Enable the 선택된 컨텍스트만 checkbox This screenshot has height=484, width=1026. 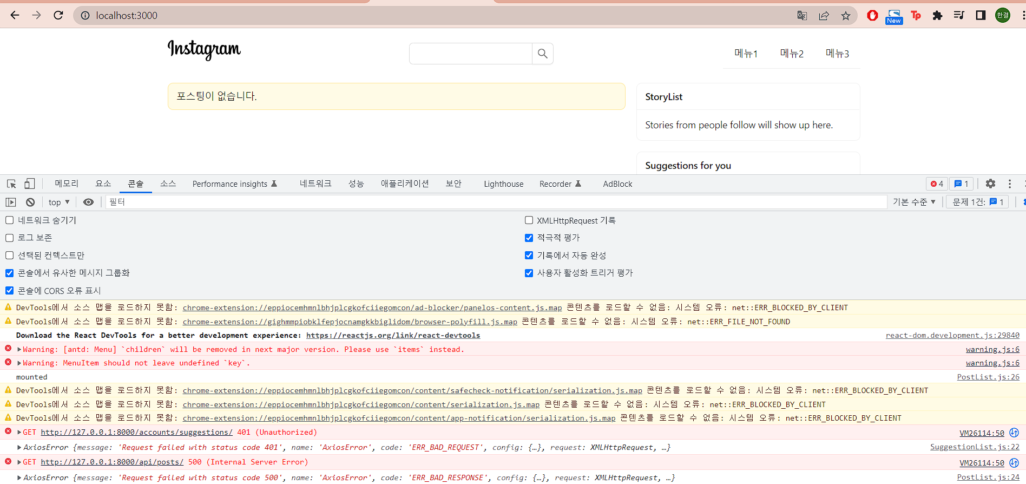point(10,256)
